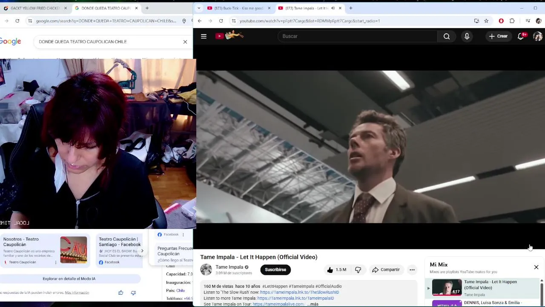Go back in the YouTube browser window
Image resolution: width=545 pixels, height=307 pixels.
[199, 20]
